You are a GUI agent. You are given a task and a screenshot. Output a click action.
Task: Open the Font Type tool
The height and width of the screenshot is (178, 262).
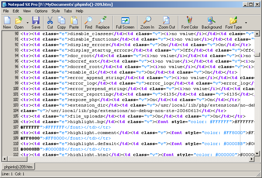234,23
